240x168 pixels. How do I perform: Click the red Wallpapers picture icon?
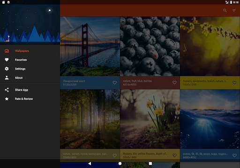(7, 51)
